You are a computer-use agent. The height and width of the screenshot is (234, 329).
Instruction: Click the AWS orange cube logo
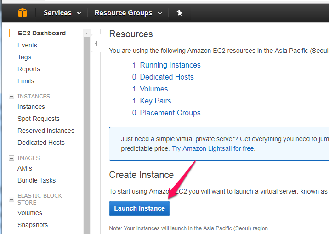23,13
